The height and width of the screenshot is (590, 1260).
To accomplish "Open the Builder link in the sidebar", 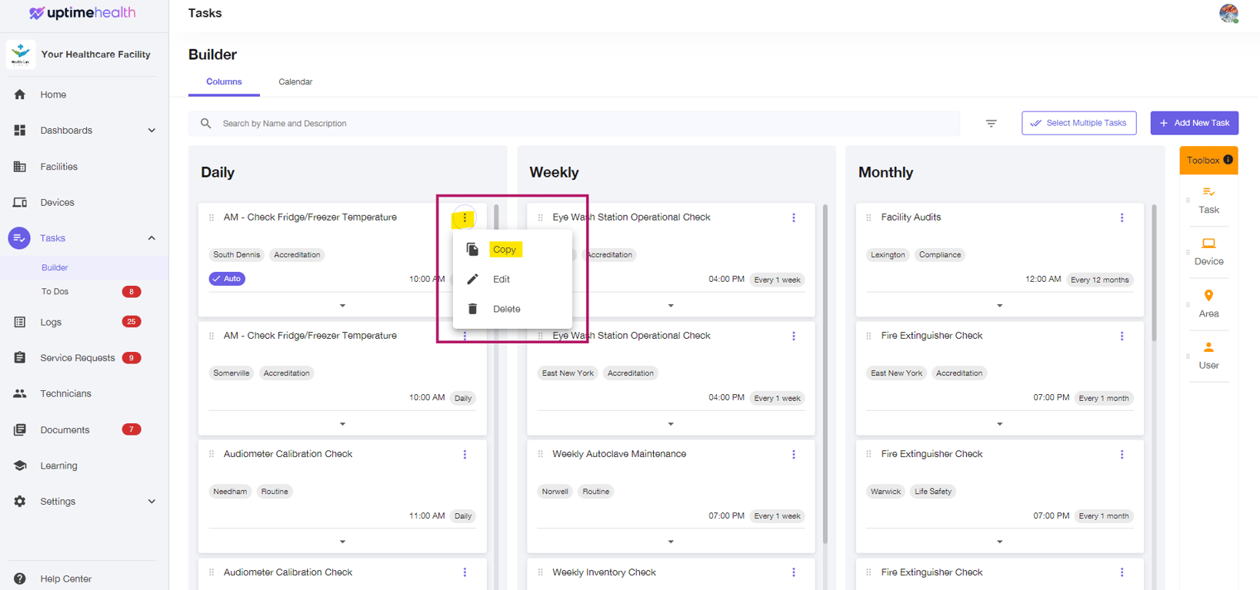I will [55, 267].
